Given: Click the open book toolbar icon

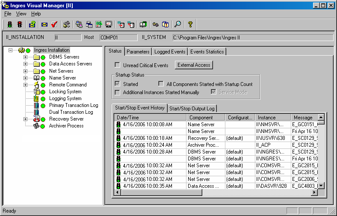Looking at the screenshot, I should [x=143, y=24].
